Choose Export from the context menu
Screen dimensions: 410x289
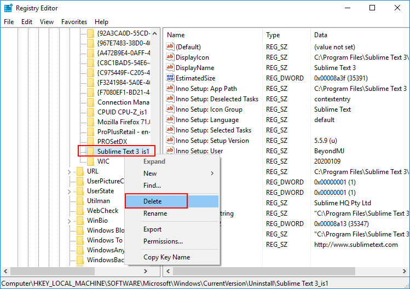[171, 229]
